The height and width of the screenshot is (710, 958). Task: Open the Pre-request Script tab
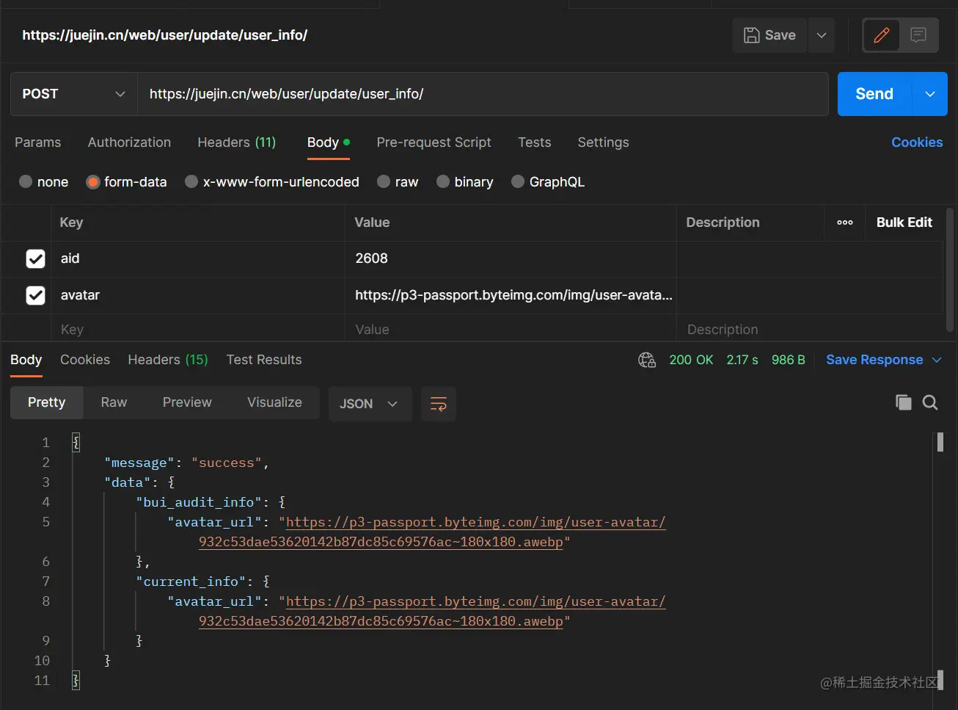[434, 142]
